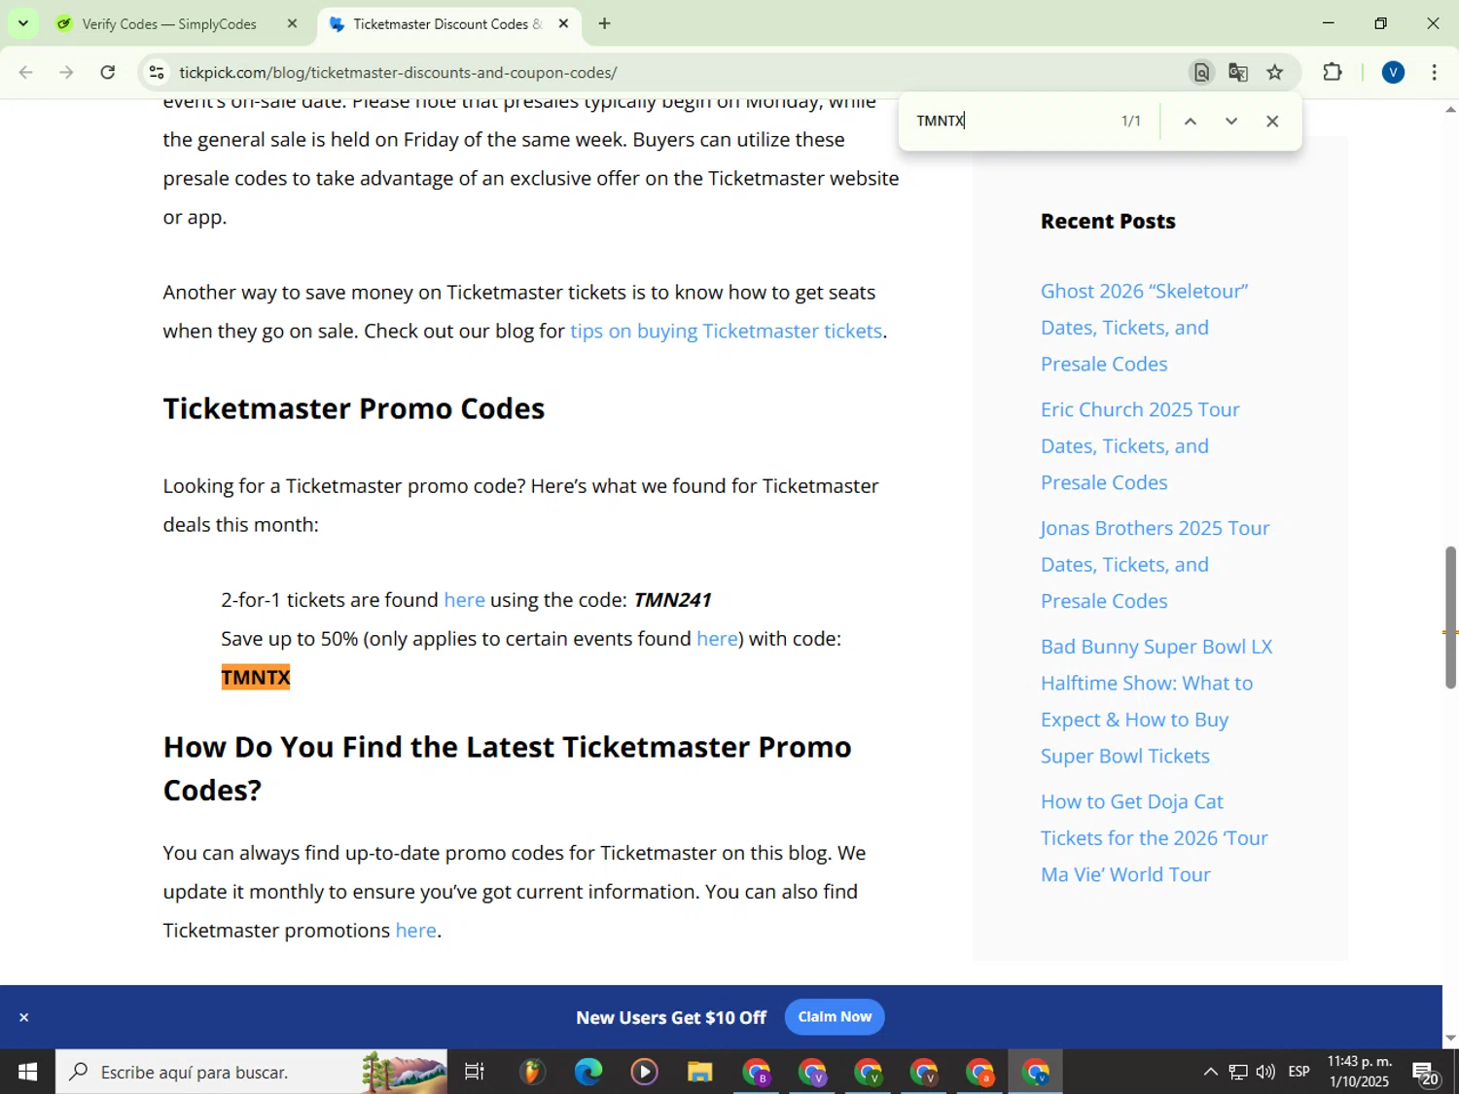Launch FL Studio from the taskbar
1459x1094 pixels.
point(531,1072)
